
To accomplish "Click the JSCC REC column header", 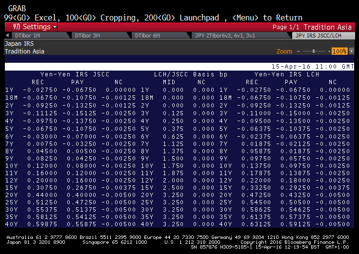I will pos(38,82).
